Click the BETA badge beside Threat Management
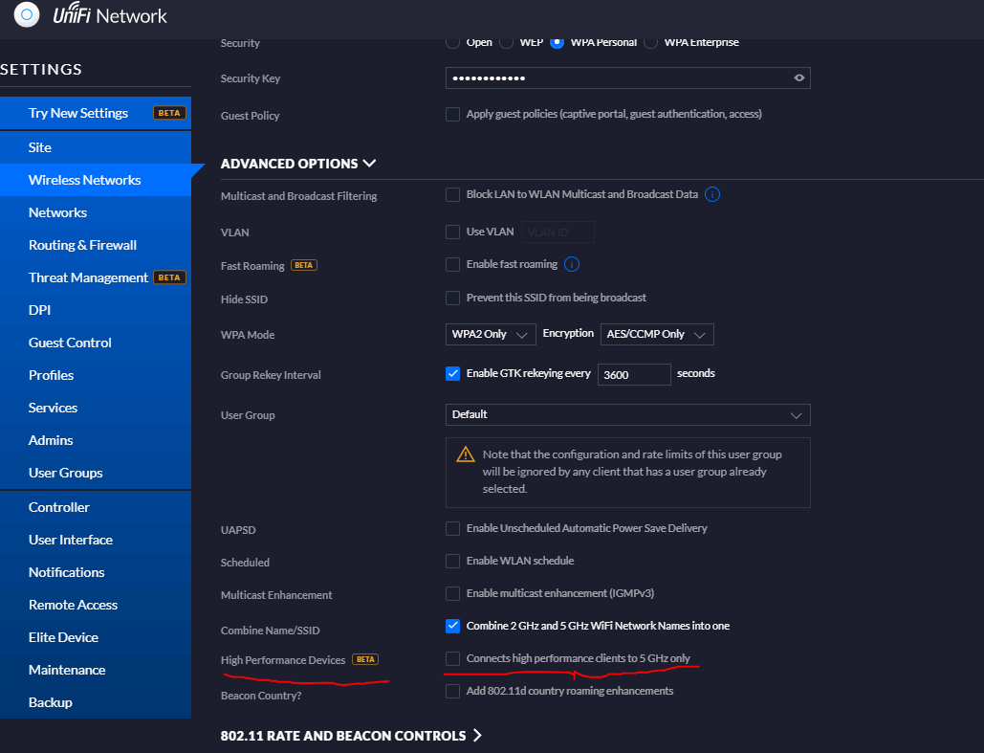This screenshot has height=753, width=984. coord(169,277)
